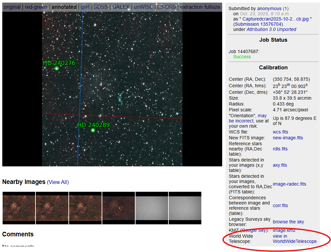Open the fullsize image link
331x252 pixels.
tap(212, 7)
